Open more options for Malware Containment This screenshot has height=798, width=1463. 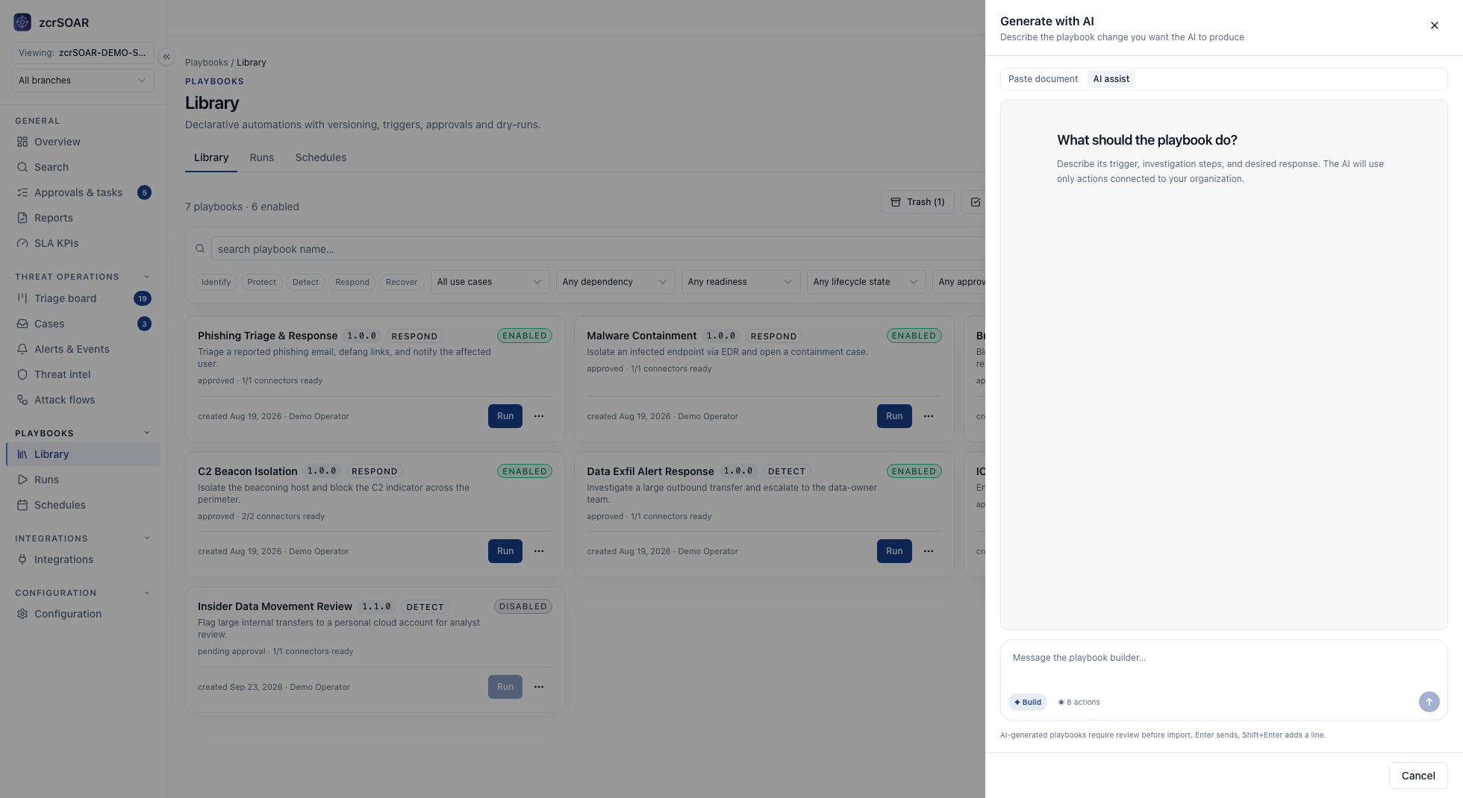coord(929,416)
